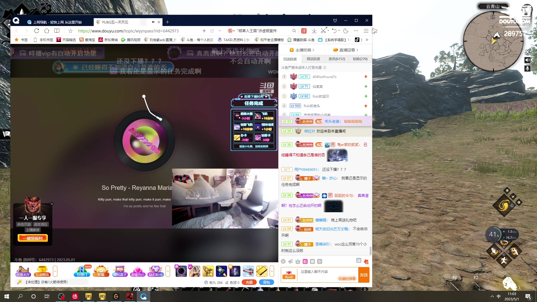Image resolution: width=537 pixels, height=302 pixels.
Task: Switch to the 贵宾(6152) tab
Action: (337, 59)
